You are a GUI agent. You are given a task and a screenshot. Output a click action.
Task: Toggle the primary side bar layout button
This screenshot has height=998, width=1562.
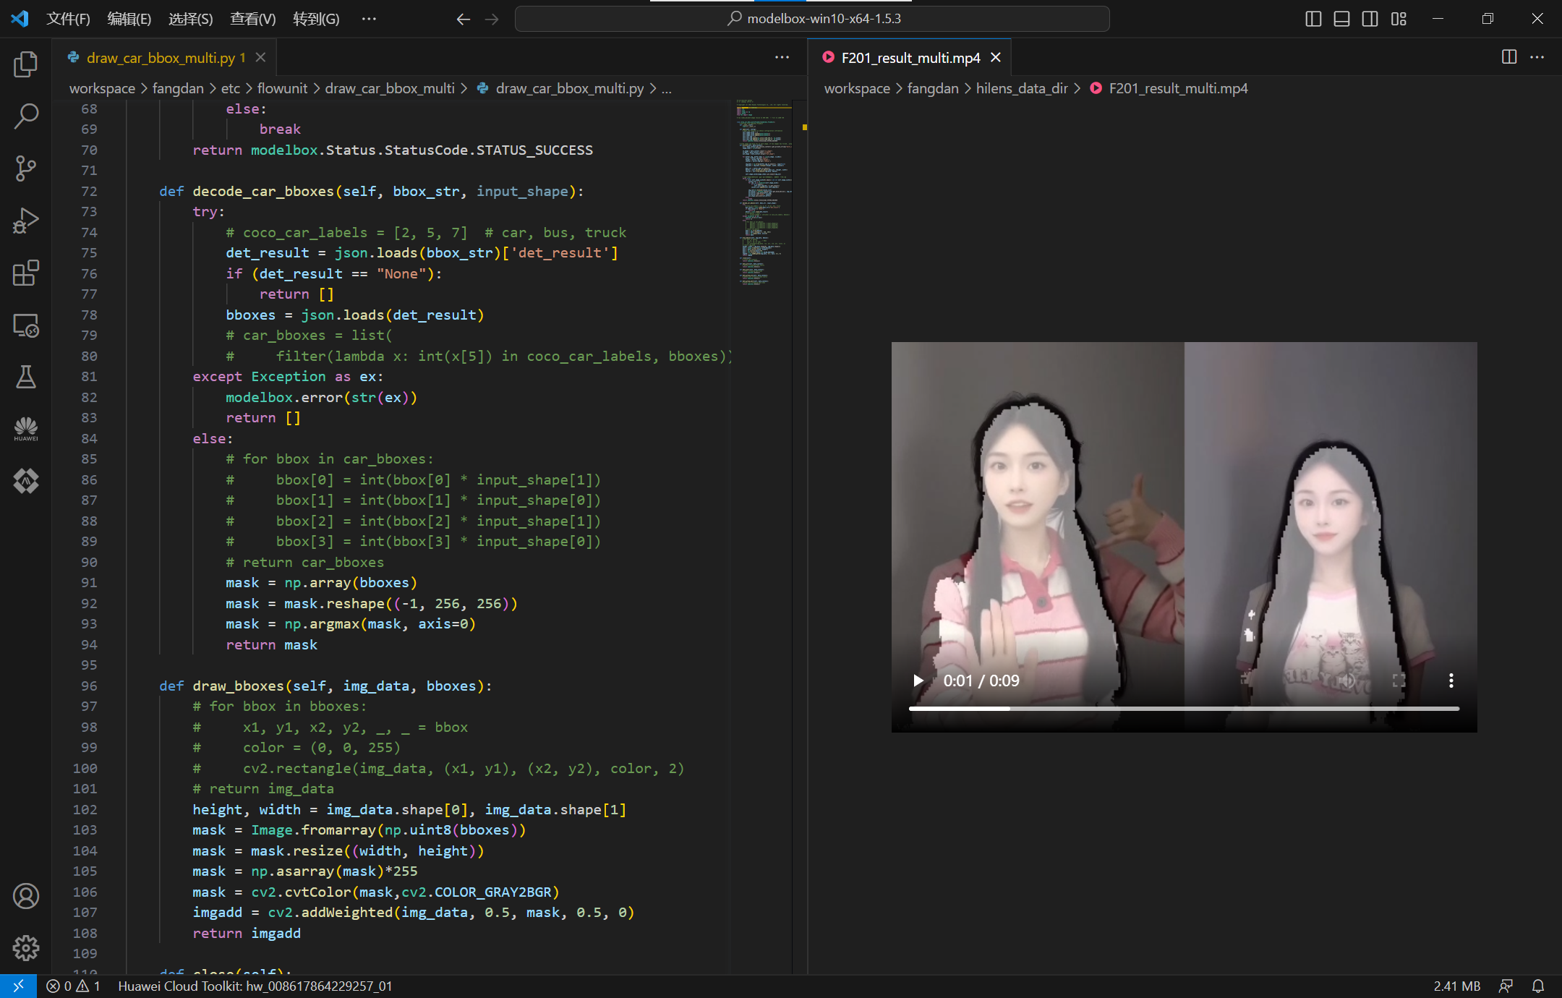1313,19
